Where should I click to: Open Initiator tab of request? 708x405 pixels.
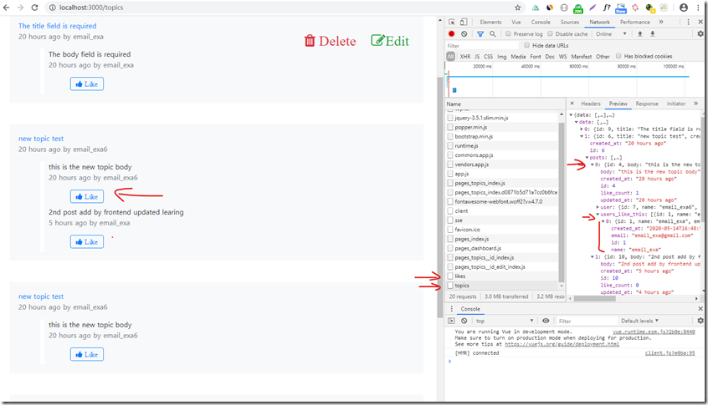(676, 104)
